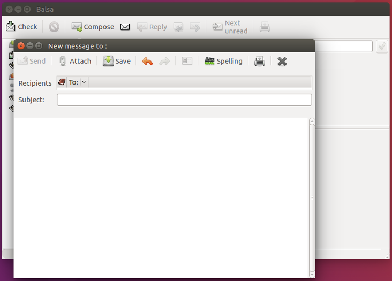Click Send in the new message window

pyautogui.click(x=32, y=61)
